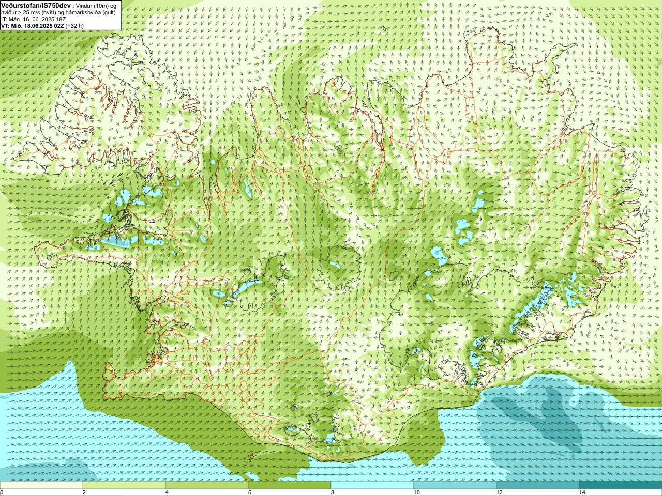Click the legend label '8'
Viewport: 662px width, 496px height.
333,492
